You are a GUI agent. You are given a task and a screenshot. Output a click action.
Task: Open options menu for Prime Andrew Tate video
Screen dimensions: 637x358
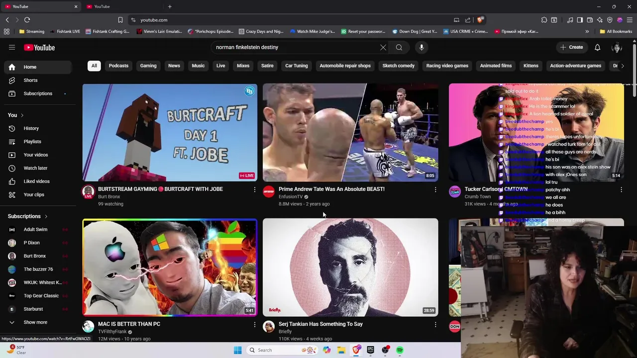435,189
